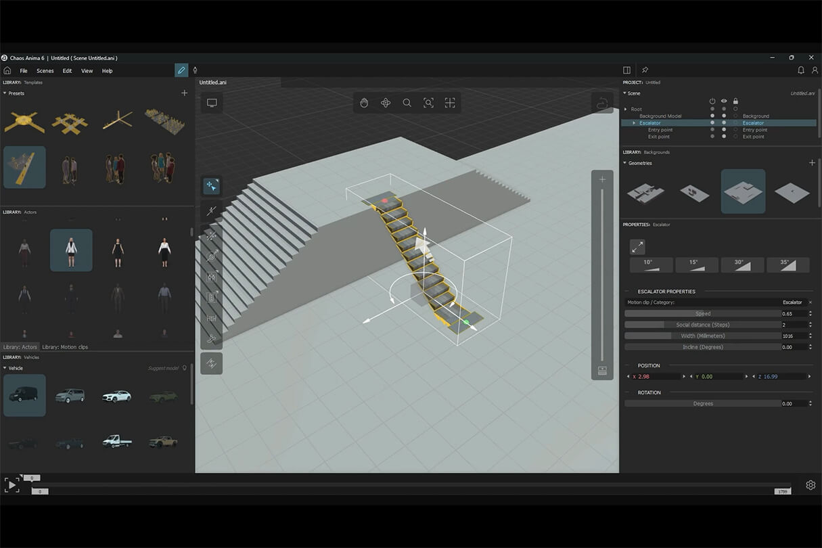Open playback settings gear icon
822x548 pixels.
pyautogui.click(x=810, y=485)
